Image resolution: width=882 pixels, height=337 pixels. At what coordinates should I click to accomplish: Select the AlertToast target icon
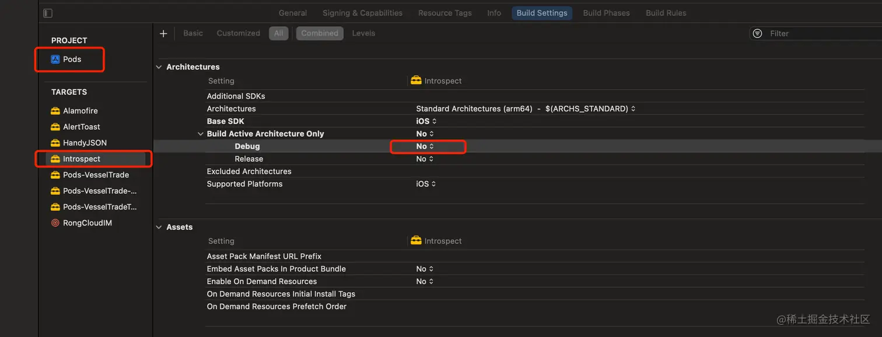(x=55, y=127)
